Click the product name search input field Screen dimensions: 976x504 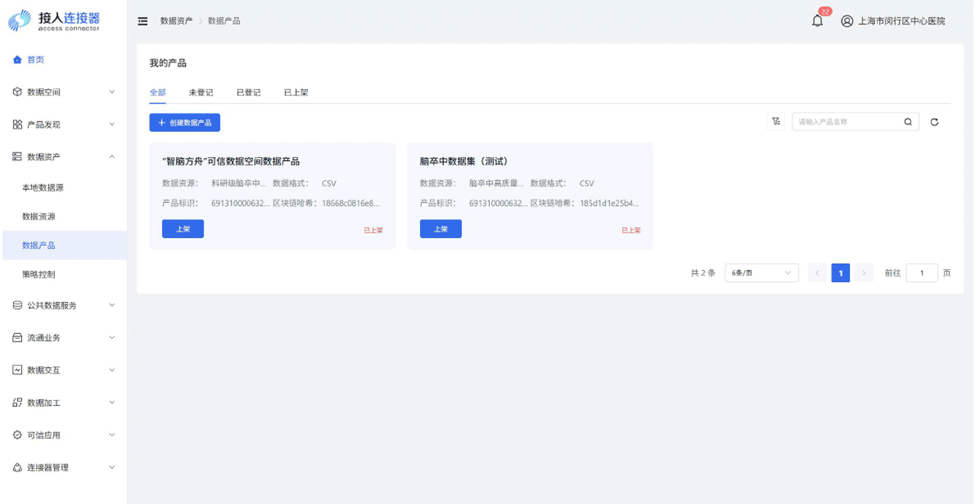click(846, 121)
